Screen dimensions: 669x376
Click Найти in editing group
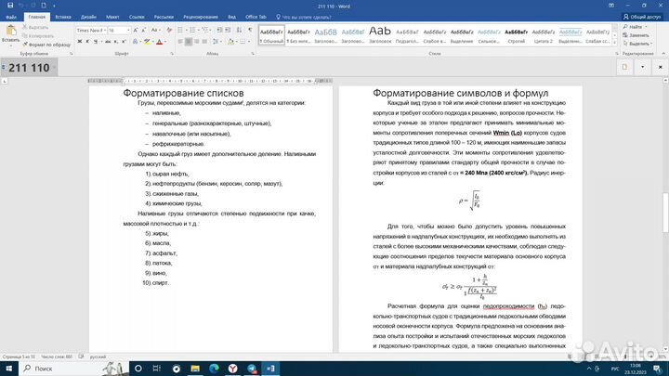[x=636, y=27]
